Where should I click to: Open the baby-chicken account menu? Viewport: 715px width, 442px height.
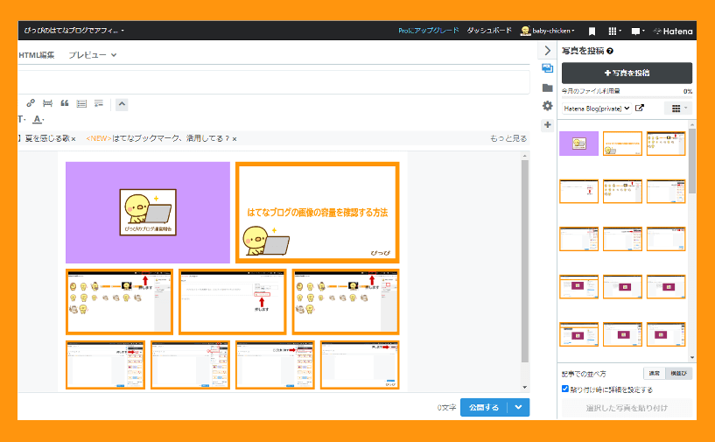click(x=548, y=31)
